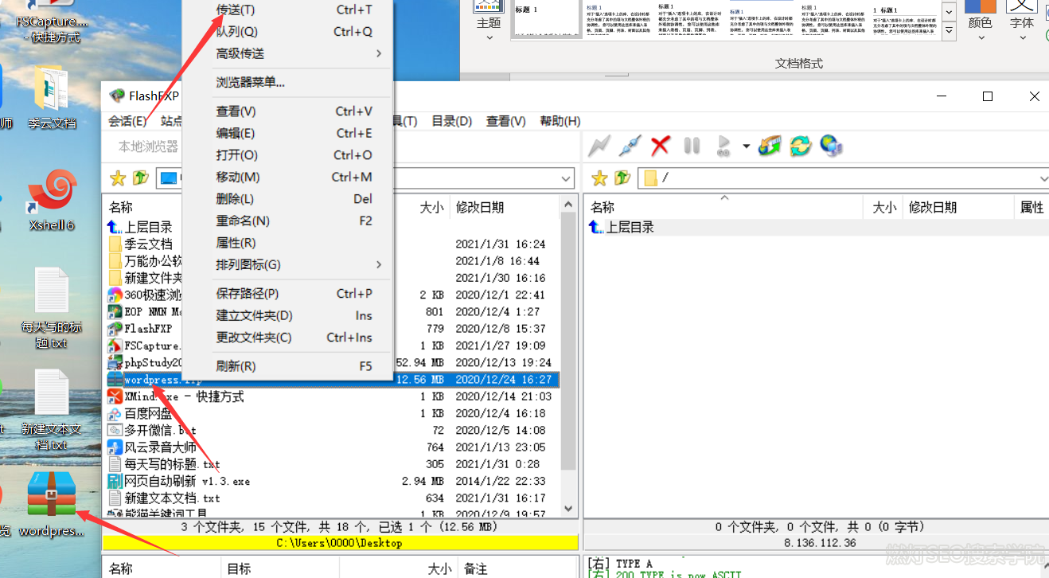
Task: Click the red X abort icon
Action: point(660,146)
